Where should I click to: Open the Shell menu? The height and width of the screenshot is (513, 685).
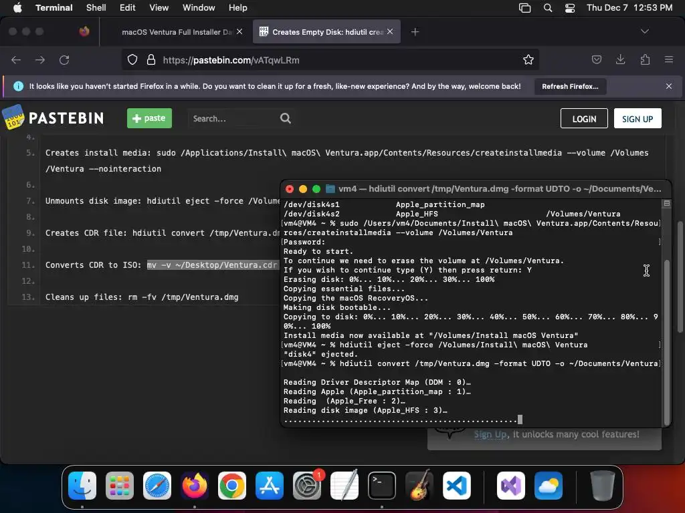(96, 7)
